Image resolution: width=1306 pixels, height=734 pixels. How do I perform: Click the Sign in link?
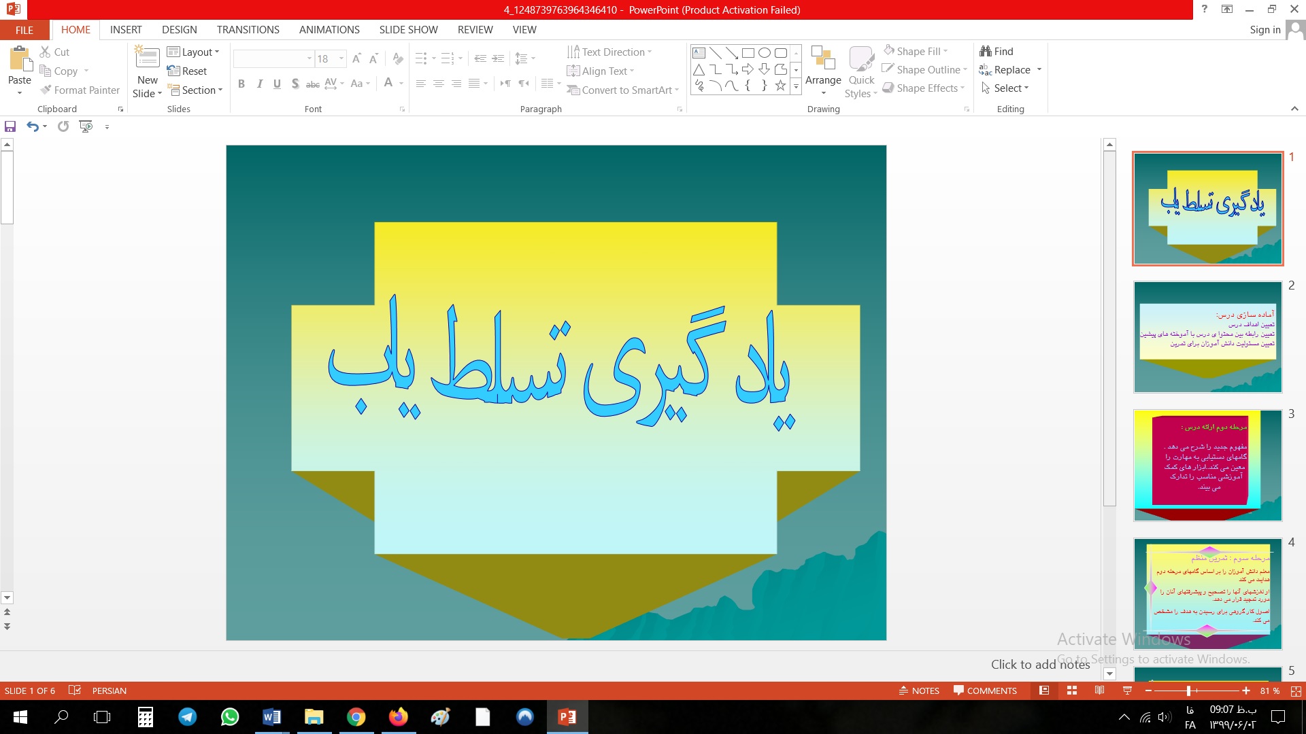pyautogui.click(x=1265, y=30)
